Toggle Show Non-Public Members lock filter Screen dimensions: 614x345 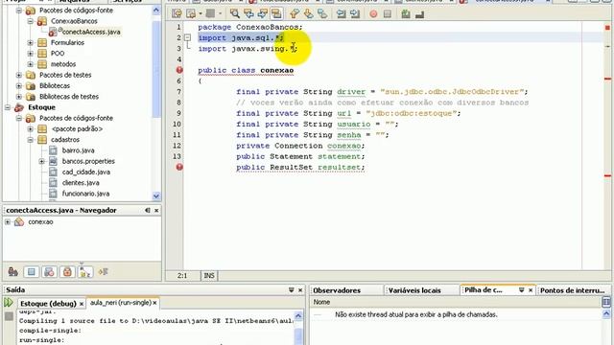(67, 271)
